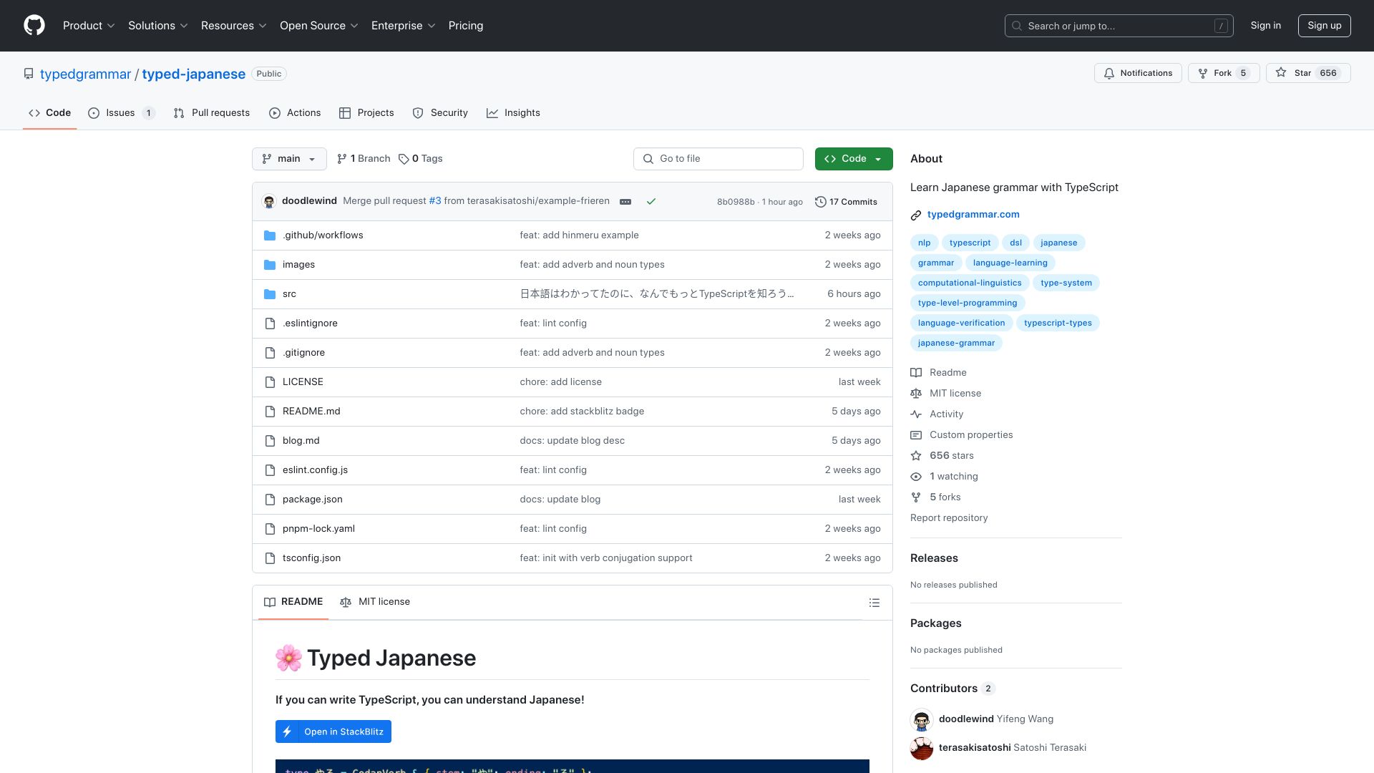Expand the Resources menu
Image resolution: width=1374 pixels, height=773 pixels.
coord(234,26)
